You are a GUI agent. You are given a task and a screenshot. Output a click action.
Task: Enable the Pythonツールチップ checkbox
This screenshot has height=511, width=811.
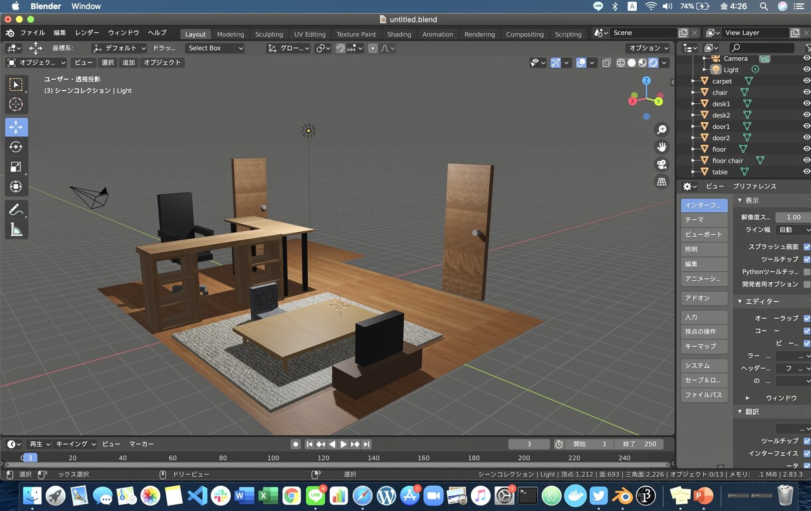coord(807,272)
